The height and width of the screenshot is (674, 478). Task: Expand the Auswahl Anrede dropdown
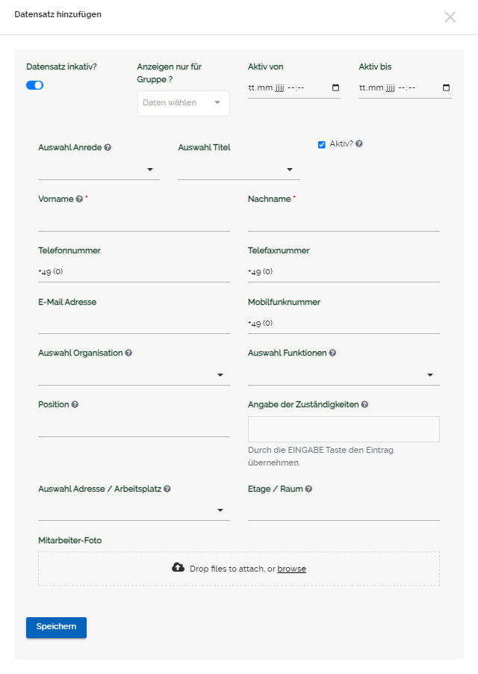pyautogui.click(x=99, y=170)
